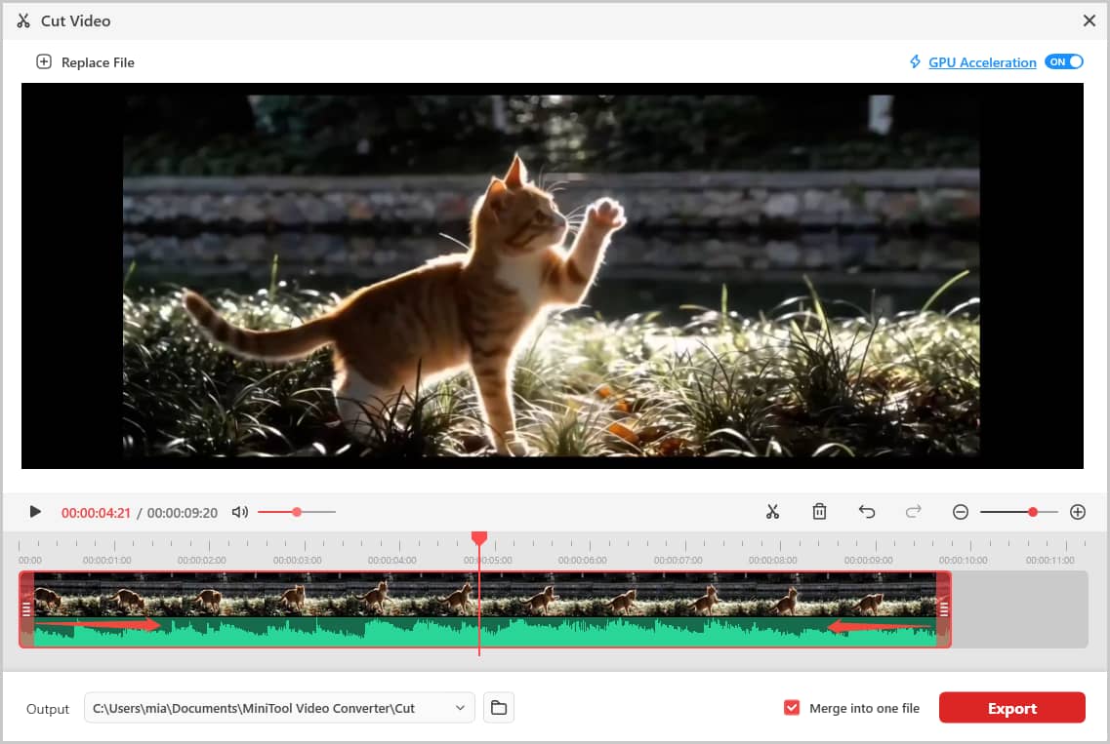Click the current time 00:00:04:21

(x=96, y=513)
